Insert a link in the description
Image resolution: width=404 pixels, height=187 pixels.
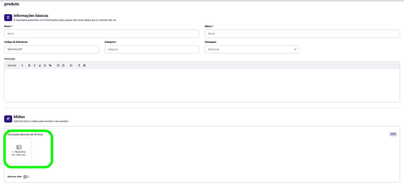50,65
